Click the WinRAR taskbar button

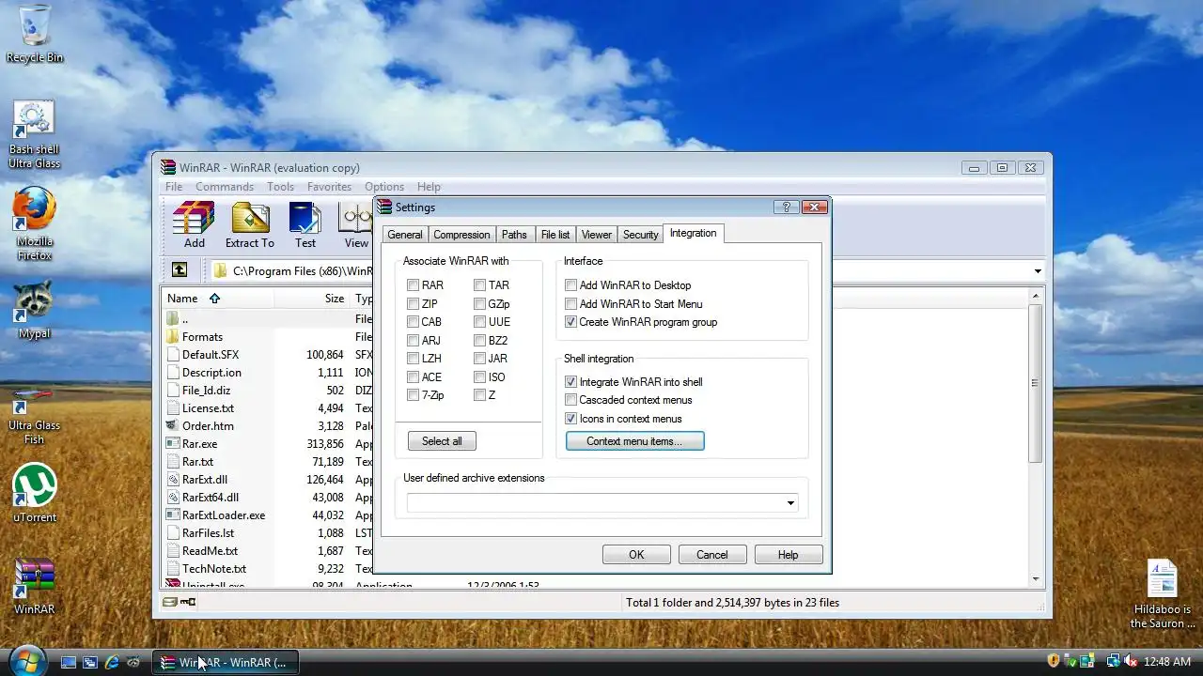pyautogui.click(x=226, y=662)
